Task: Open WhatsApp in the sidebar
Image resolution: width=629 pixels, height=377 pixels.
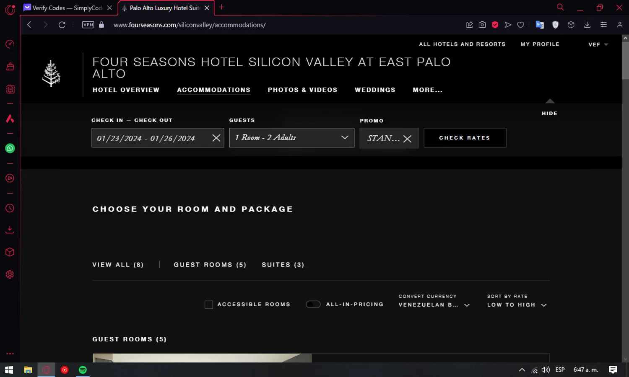Action: (10, 148)
